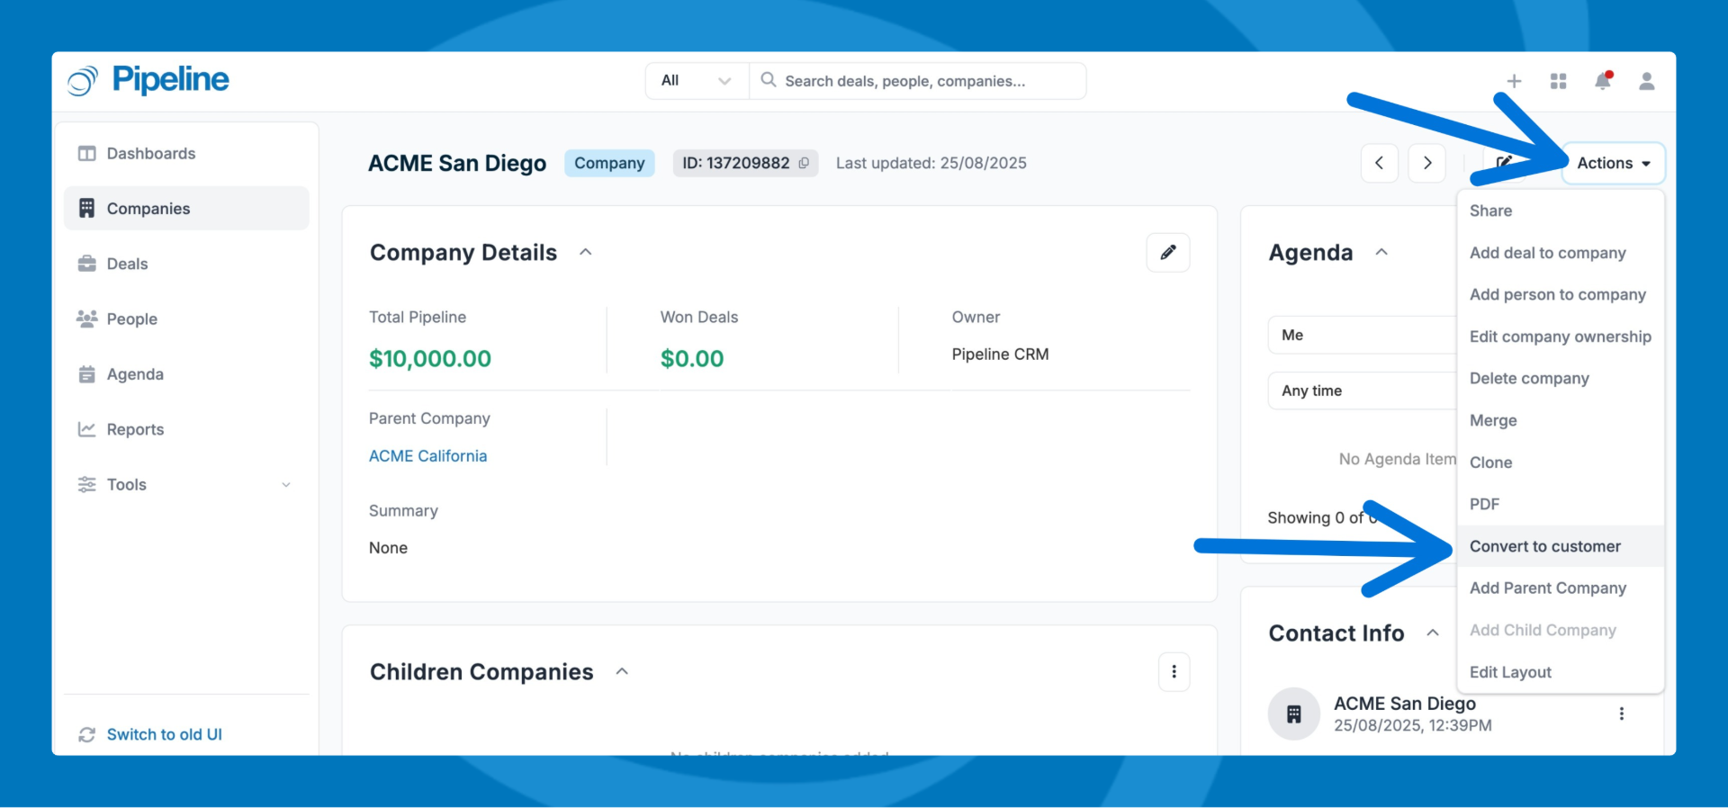Collapse the Contact Info panel
Screen dimensions: 1728x808
[x=1433, y=633]
